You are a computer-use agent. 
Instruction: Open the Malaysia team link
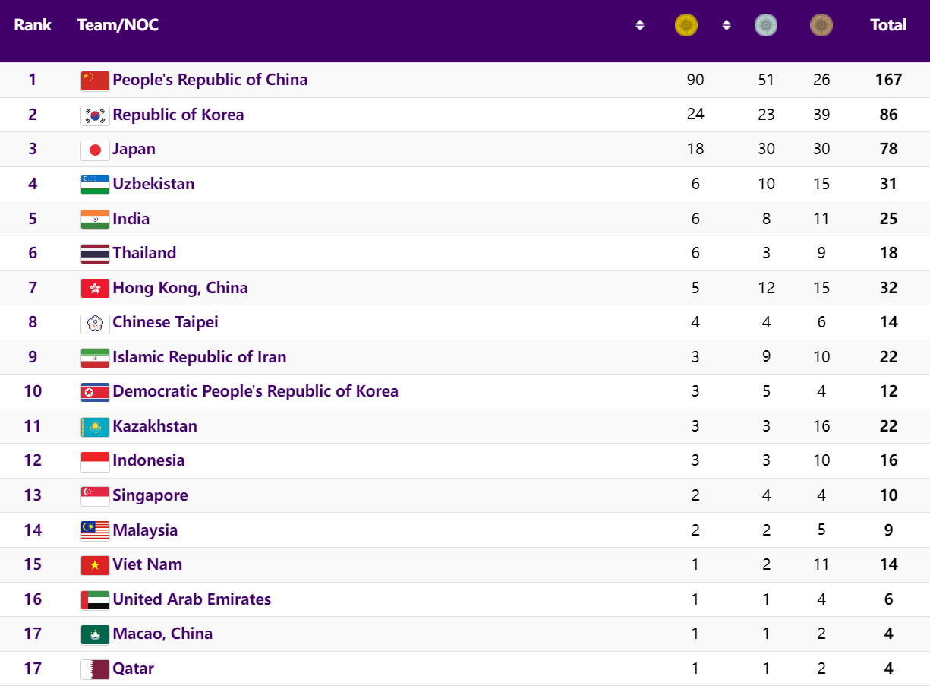tap(145, 530)
